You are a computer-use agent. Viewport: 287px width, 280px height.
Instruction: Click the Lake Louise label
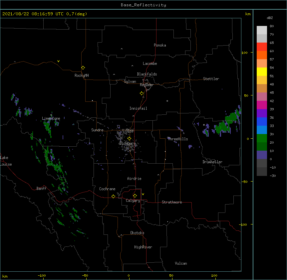(x=6, y=161)
